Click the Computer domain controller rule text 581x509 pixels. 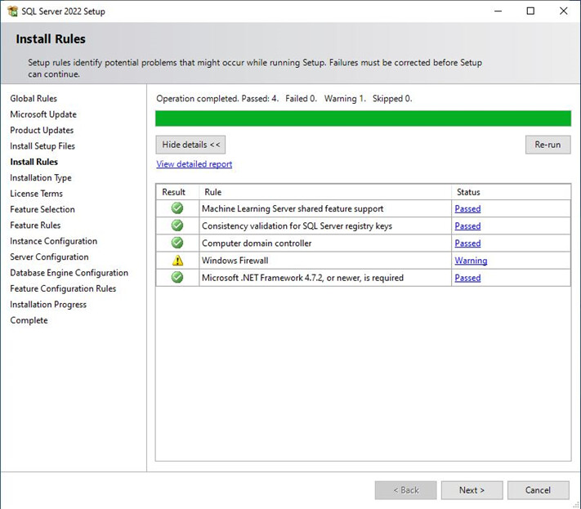click(257, 243)
